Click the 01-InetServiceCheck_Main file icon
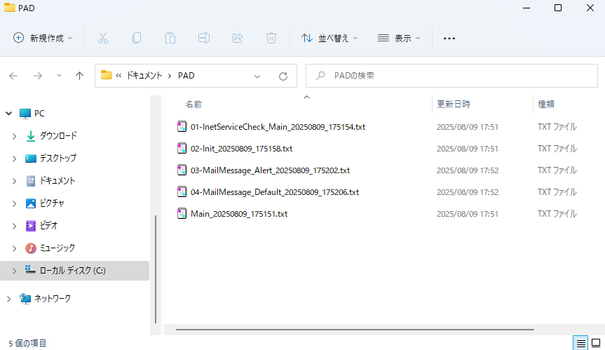The height and width of the screenshot is (350, 605). point(182,126)
